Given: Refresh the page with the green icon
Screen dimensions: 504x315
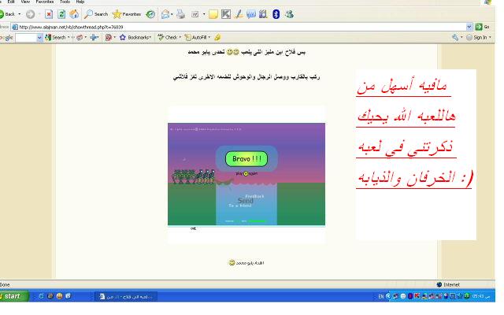Looking at the screenshot, I should click(x=61, y=14).
